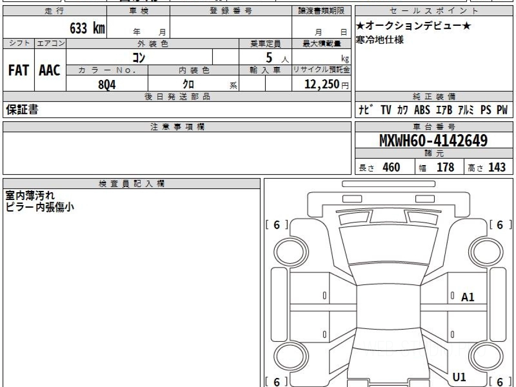The image size is (516, 387).
Task: Select the 保証書 entry
Action: 22,110
